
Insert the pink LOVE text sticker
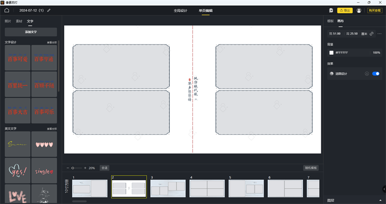[17, 194]
